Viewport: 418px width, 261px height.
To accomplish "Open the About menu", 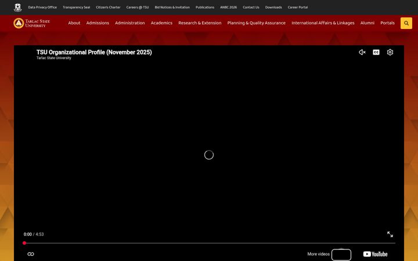I will click(x=74, y=23).
